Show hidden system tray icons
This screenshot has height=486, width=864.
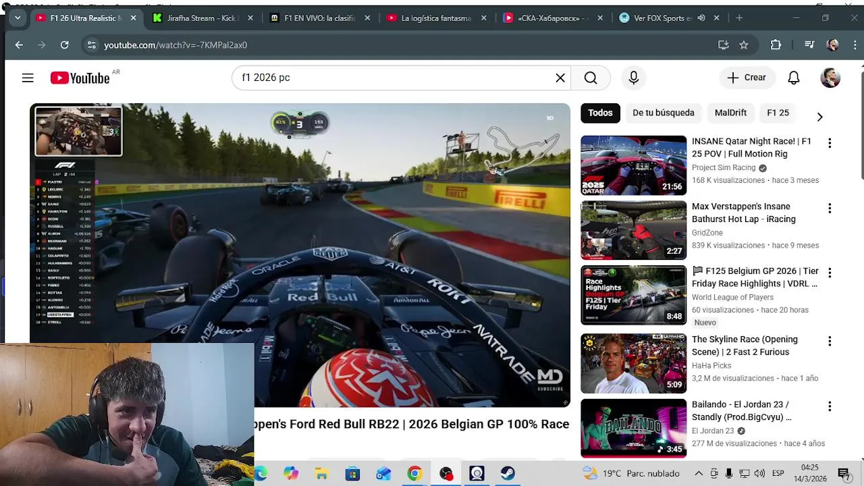pyautogui.click(x=699, y=473)
